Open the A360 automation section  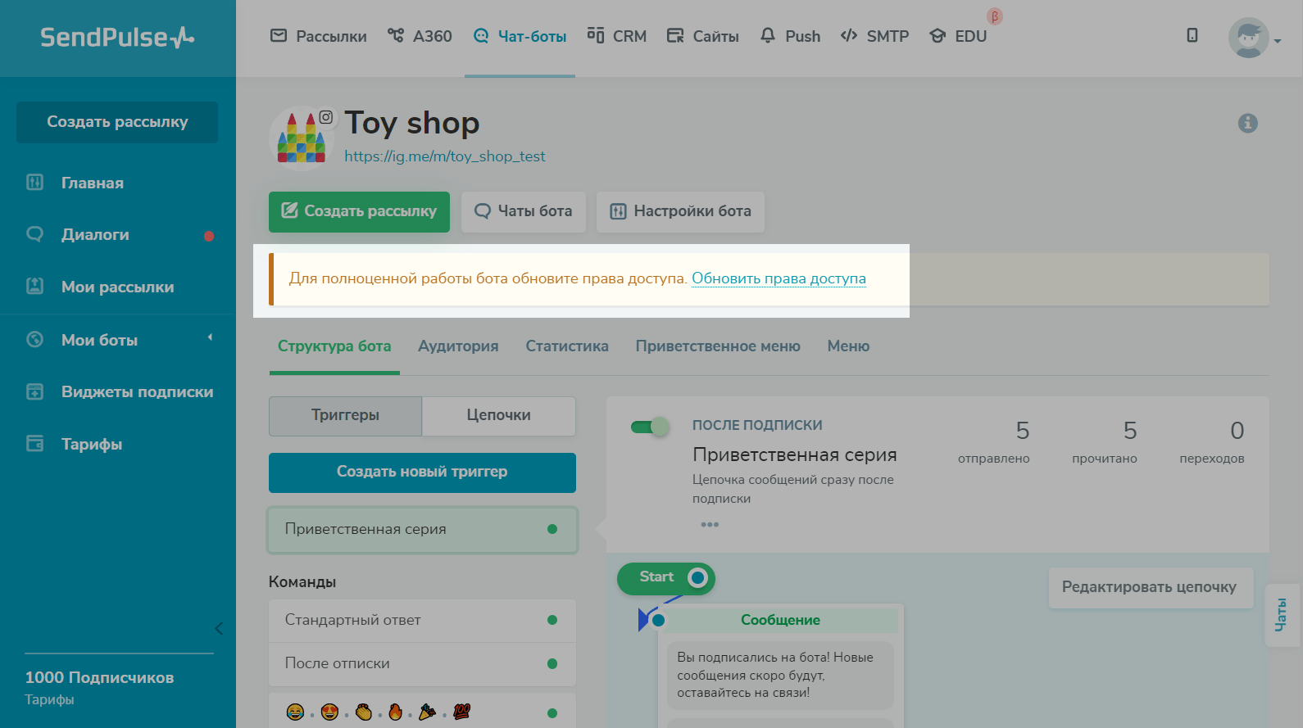(x=420, y=36)
